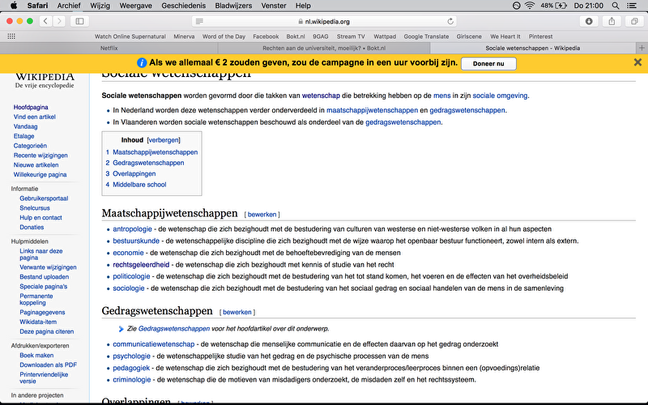Open the psychologie article link
648x405 pixels.
pos(131,356)
